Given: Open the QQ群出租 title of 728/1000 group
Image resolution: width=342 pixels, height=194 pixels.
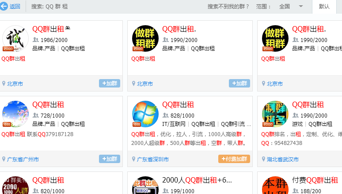Looking at the screenshot, I should point(48,105).
